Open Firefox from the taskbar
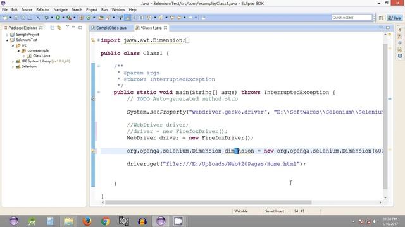 (x=87, y=221)
